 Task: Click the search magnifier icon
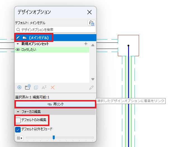coord(18,30)
